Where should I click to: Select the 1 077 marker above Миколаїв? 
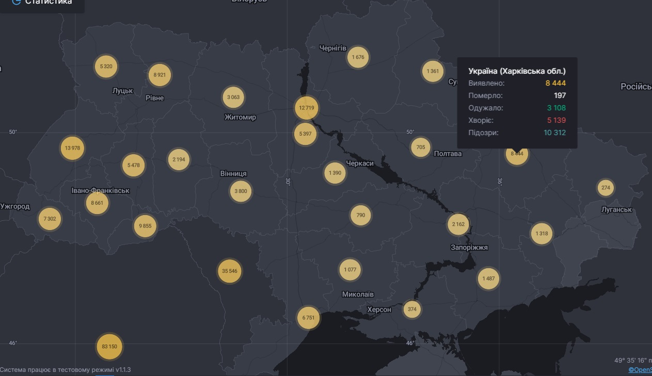tap(351, 270)
